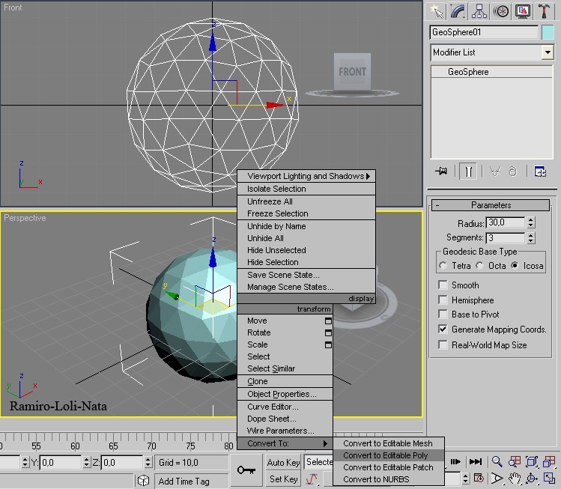Select Isolate Selection menu item
Image resolution: width=561 pixels, height=489 pixels.
[306, 189]
